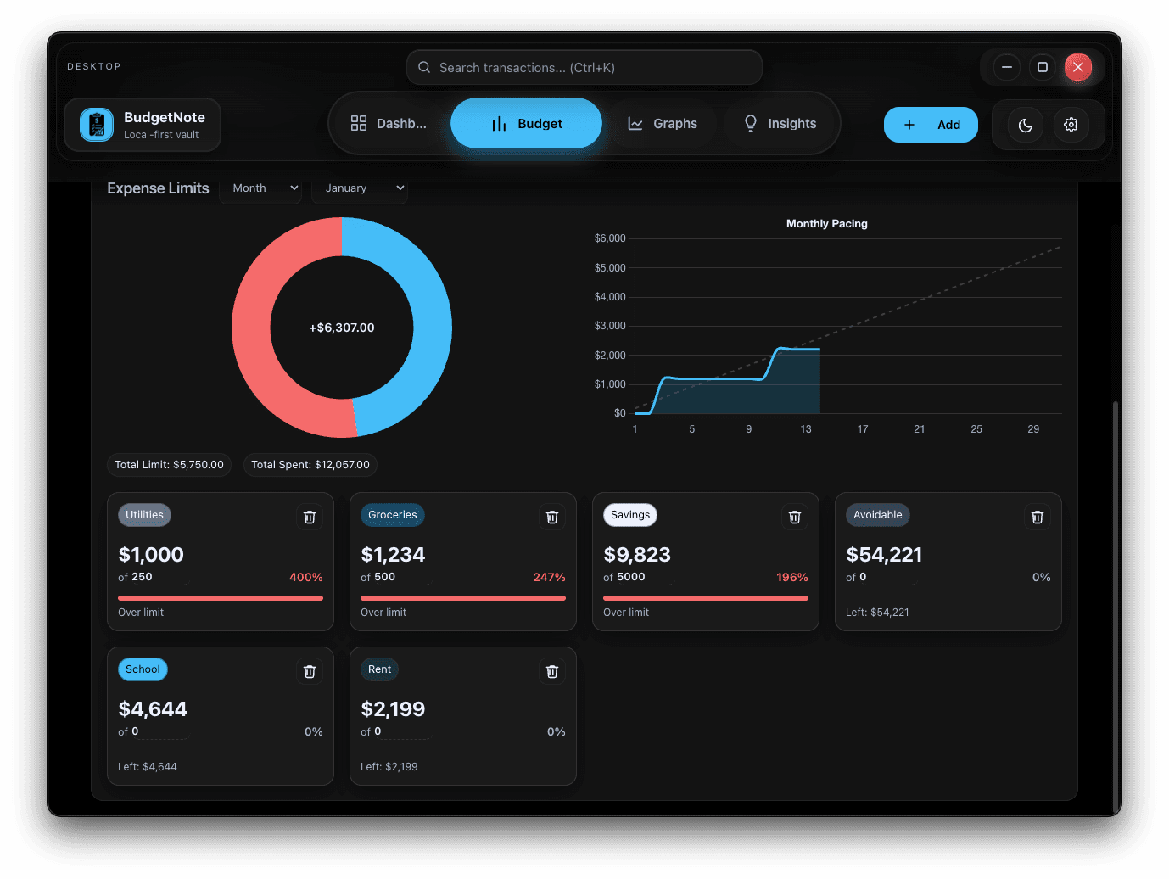Screen dimensions: 1169x879
Task: Switch to the Dashboard tab
Action: 389,124
